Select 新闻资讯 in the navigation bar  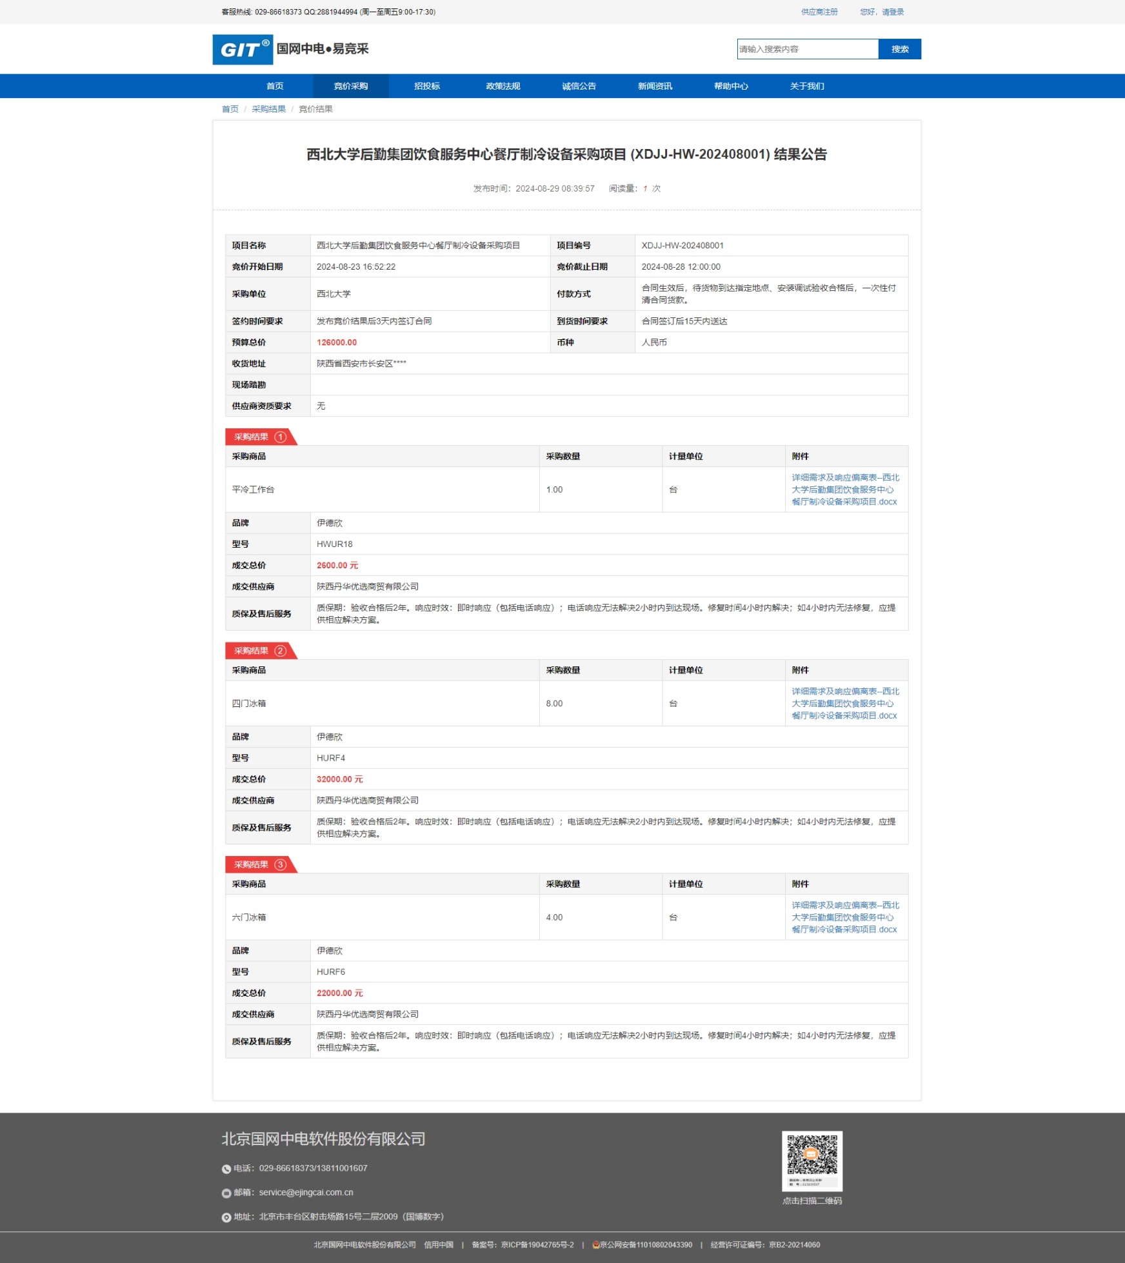pyautogui.click(x=655, y=86)
